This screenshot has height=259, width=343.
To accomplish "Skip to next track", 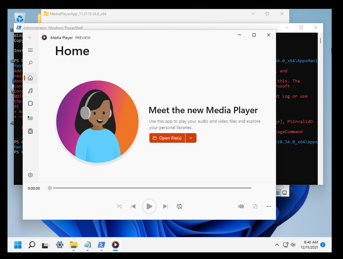I will (166, 206).
